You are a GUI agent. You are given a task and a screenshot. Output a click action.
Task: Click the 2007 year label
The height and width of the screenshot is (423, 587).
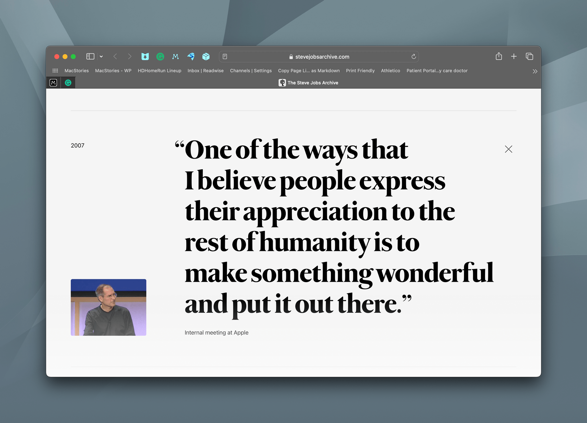click(x=77, y=145)
